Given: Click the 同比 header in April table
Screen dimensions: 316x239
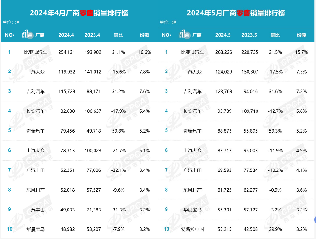Looking at the screenshot, I should (118, 35).
